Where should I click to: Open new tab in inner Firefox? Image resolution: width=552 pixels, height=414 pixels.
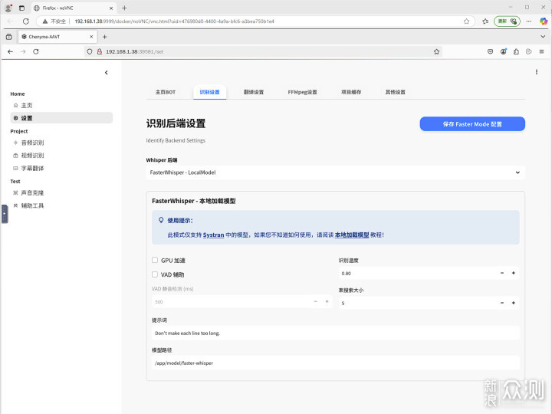coord(104,37)
